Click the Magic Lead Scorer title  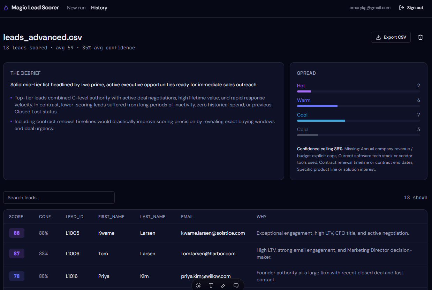click(35, 8)
